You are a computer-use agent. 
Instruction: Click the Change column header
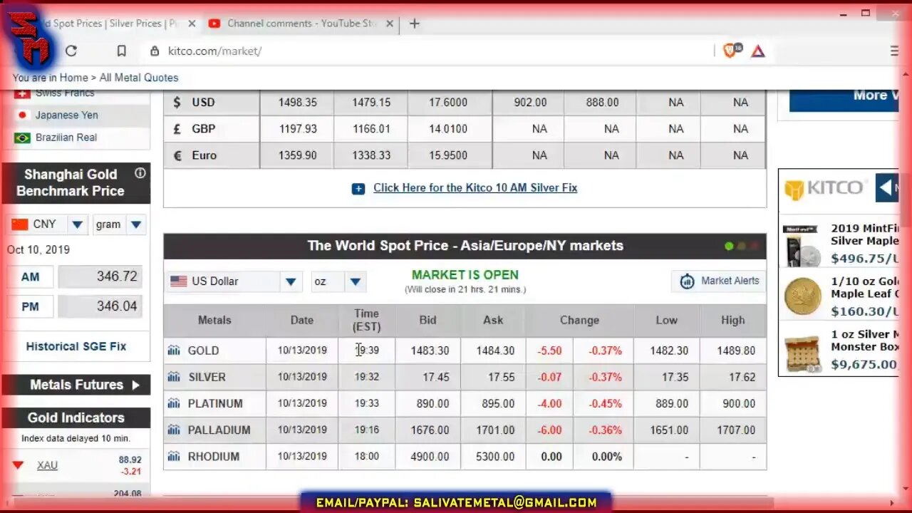point(579,321)
